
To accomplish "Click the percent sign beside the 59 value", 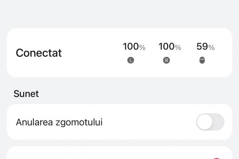I will coord(212,47).
